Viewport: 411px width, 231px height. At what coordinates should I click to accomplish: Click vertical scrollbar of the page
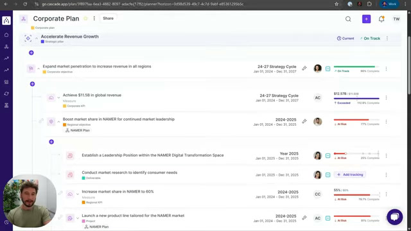coord(409,65)
